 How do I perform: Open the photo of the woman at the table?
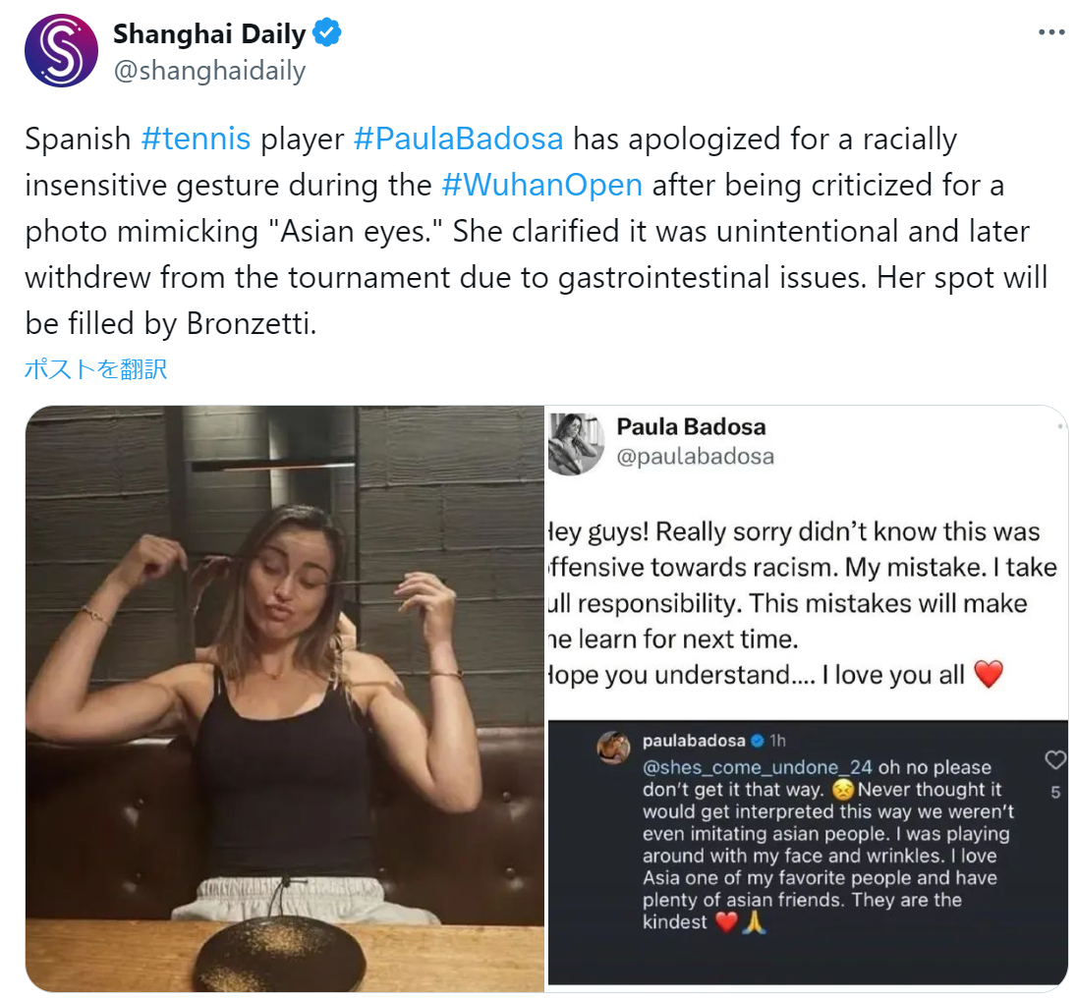[x=285, y=697]
